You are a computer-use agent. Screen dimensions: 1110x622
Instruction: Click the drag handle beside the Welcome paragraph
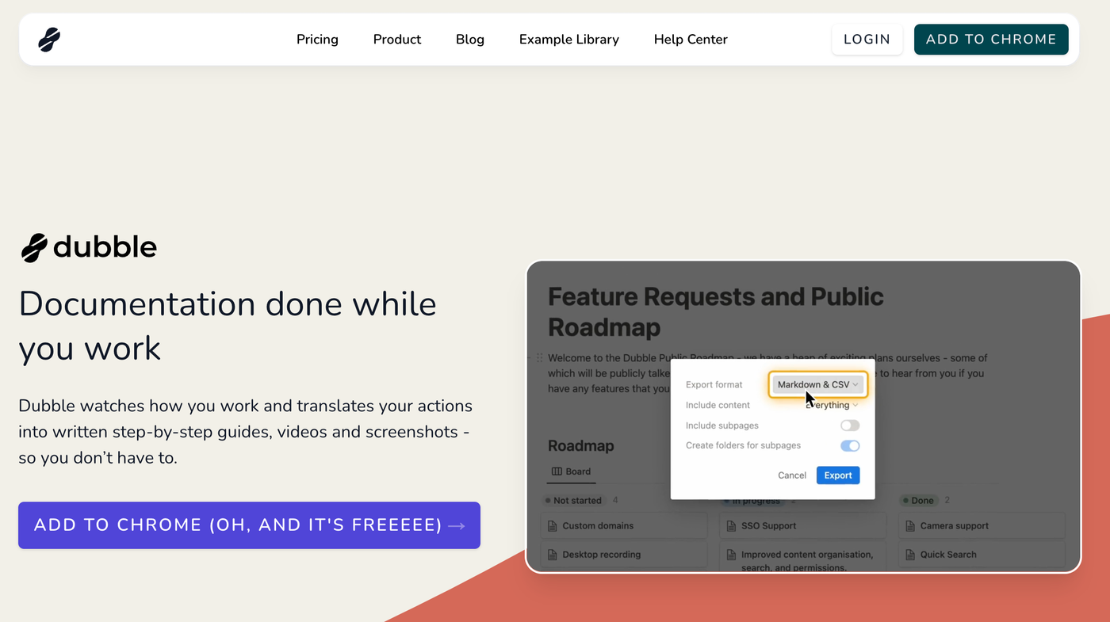point(539,358)
